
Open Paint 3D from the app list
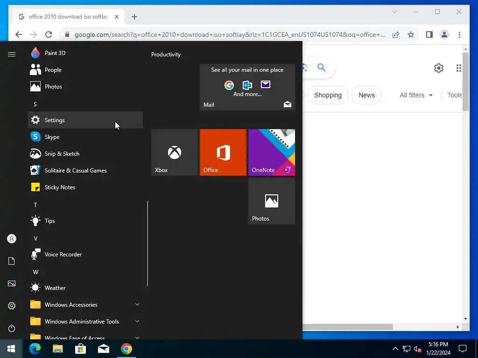[x=85, y=53]
